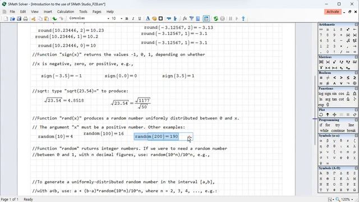This screenshot has width=359, height=202.
Task: Collapse the Arithmetic panel
Action: [x=356, y=24]
